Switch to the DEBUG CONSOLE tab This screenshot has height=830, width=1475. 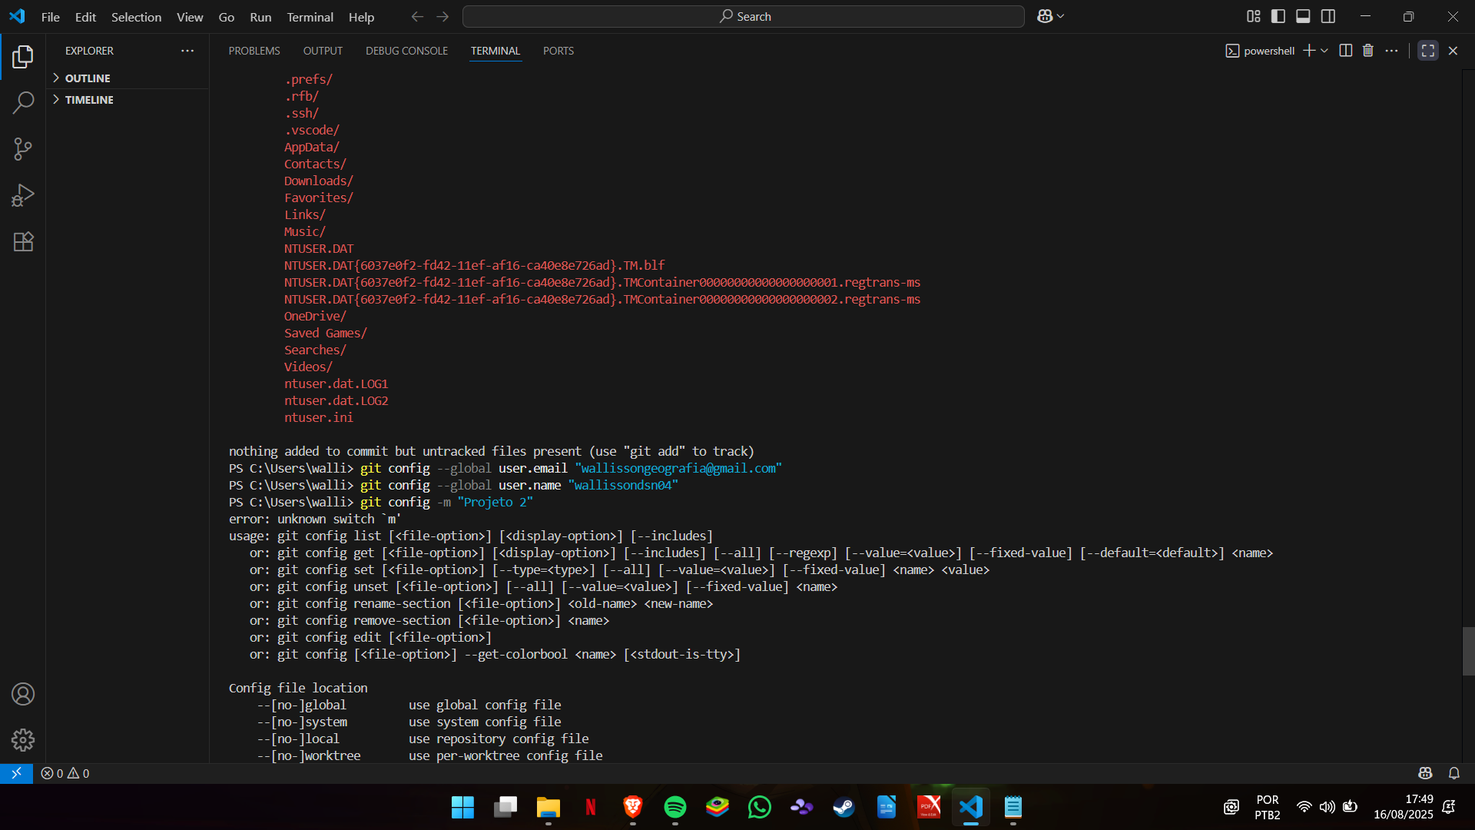pyautogui.click(x=406, y=51)
